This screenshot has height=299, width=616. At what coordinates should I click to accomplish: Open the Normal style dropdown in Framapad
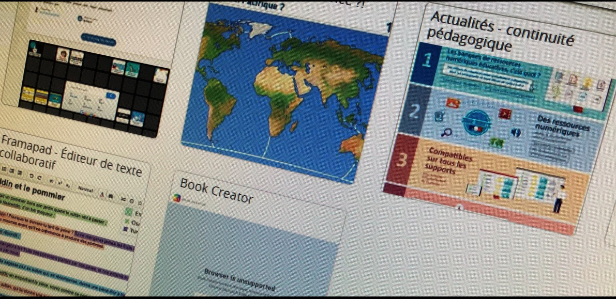pyautogui.click(x=85, y=188)
